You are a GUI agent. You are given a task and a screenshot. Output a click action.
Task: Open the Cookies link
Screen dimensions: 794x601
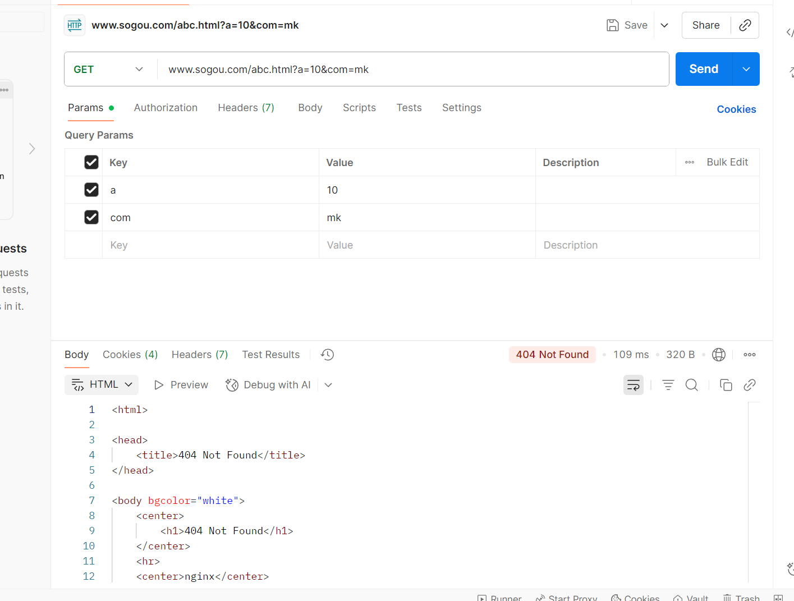736,109
